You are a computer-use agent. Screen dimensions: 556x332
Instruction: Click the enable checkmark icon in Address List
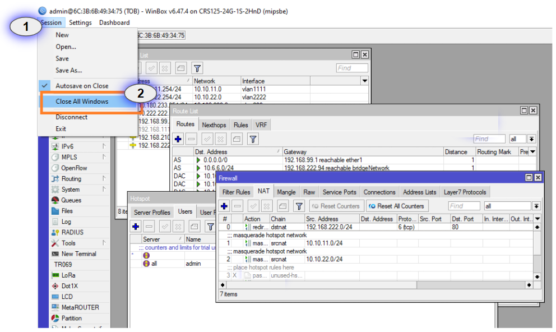151,68
